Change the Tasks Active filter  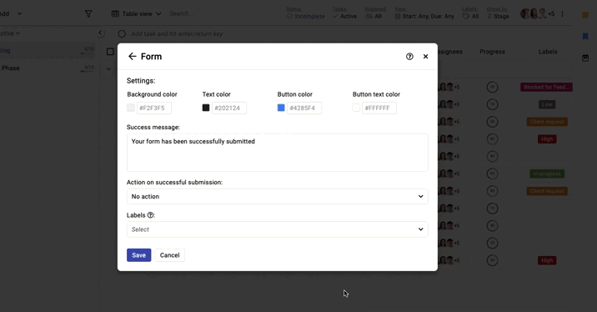[344, 13]
